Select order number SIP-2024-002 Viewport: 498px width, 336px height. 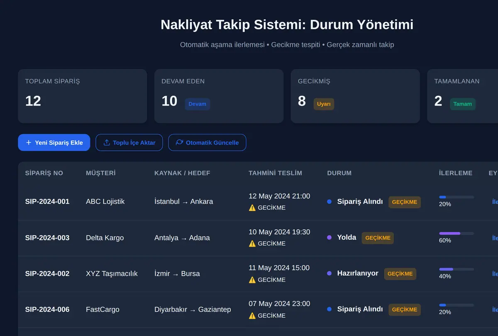47,274
